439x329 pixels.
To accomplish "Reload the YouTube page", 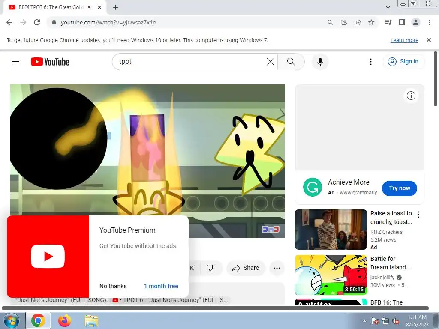I will 37,22.
